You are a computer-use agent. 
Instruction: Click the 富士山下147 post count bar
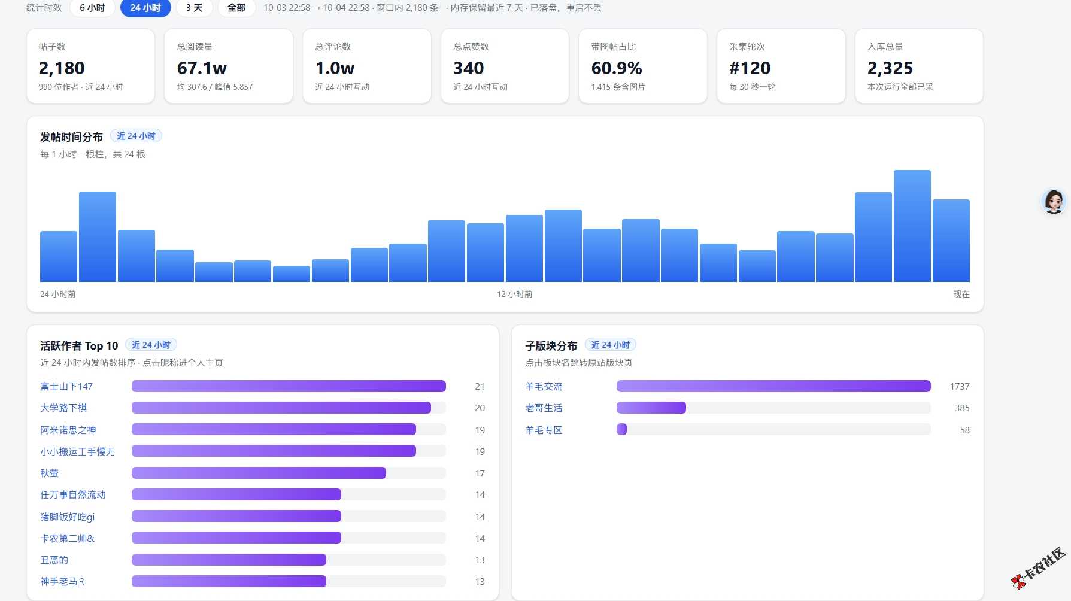coord(289,386)
